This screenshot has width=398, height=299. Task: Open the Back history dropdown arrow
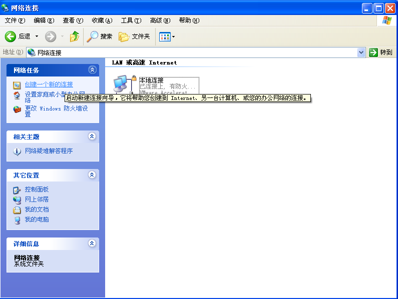tap(37, 36)
